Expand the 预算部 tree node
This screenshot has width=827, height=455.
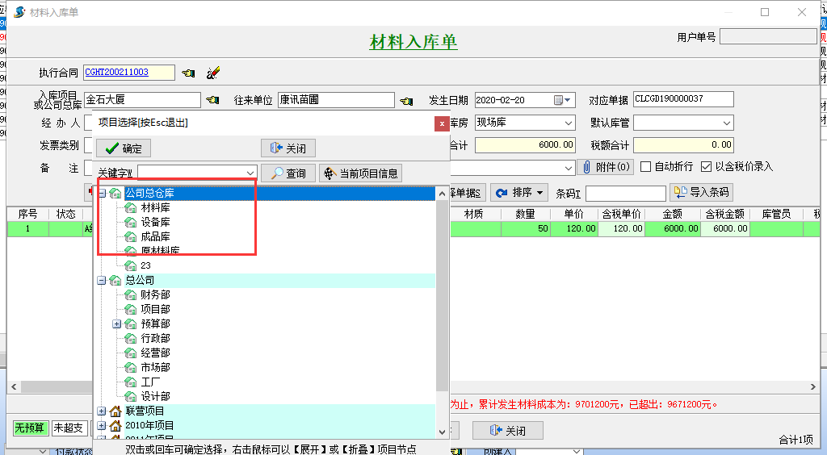coord(116,324)
